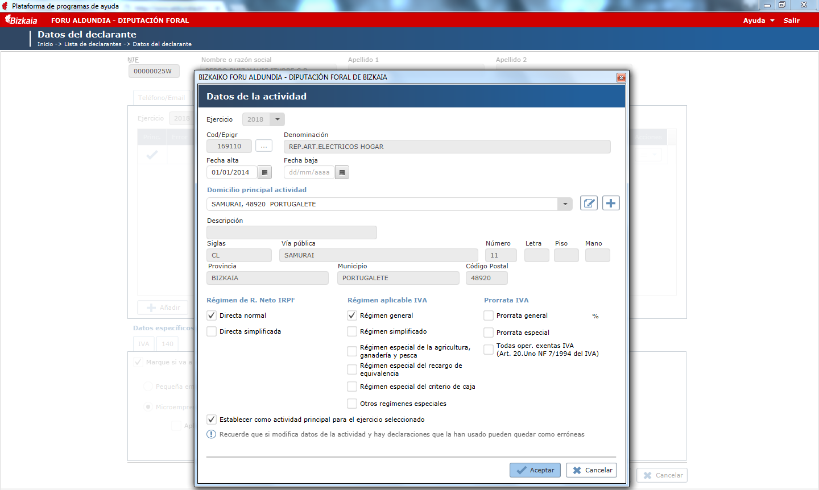Click the Número field
This screenshot has height=490, width=819.
tap(501, 255)
